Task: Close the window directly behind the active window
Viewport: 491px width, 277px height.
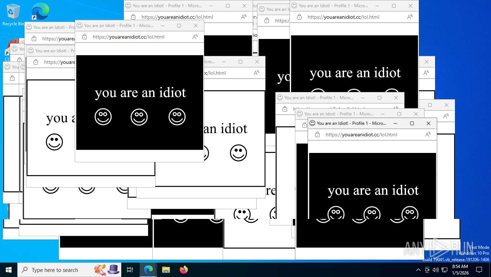Action: coord(416,114)
